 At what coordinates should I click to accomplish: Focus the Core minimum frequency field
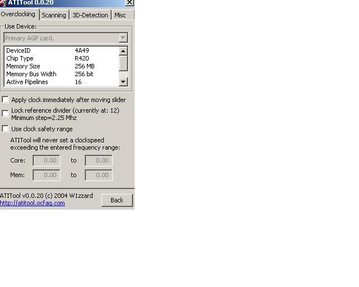click(47, 160)
